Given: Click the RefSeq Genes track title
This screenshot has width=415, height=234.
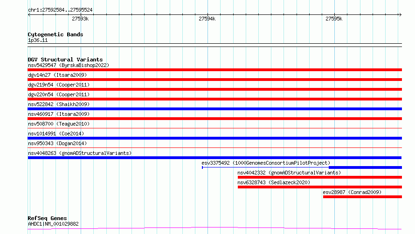Looking at the screenshot, I should coord(47,218).
